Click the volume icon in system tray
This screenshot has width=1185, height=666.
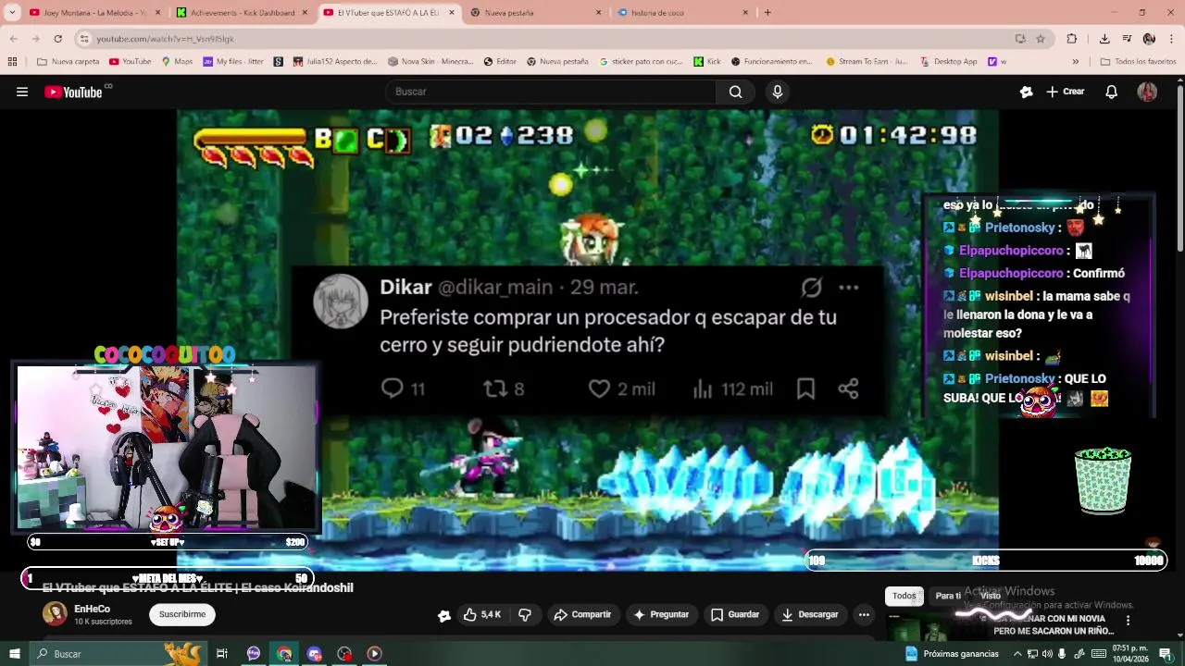click(1047, 654)
